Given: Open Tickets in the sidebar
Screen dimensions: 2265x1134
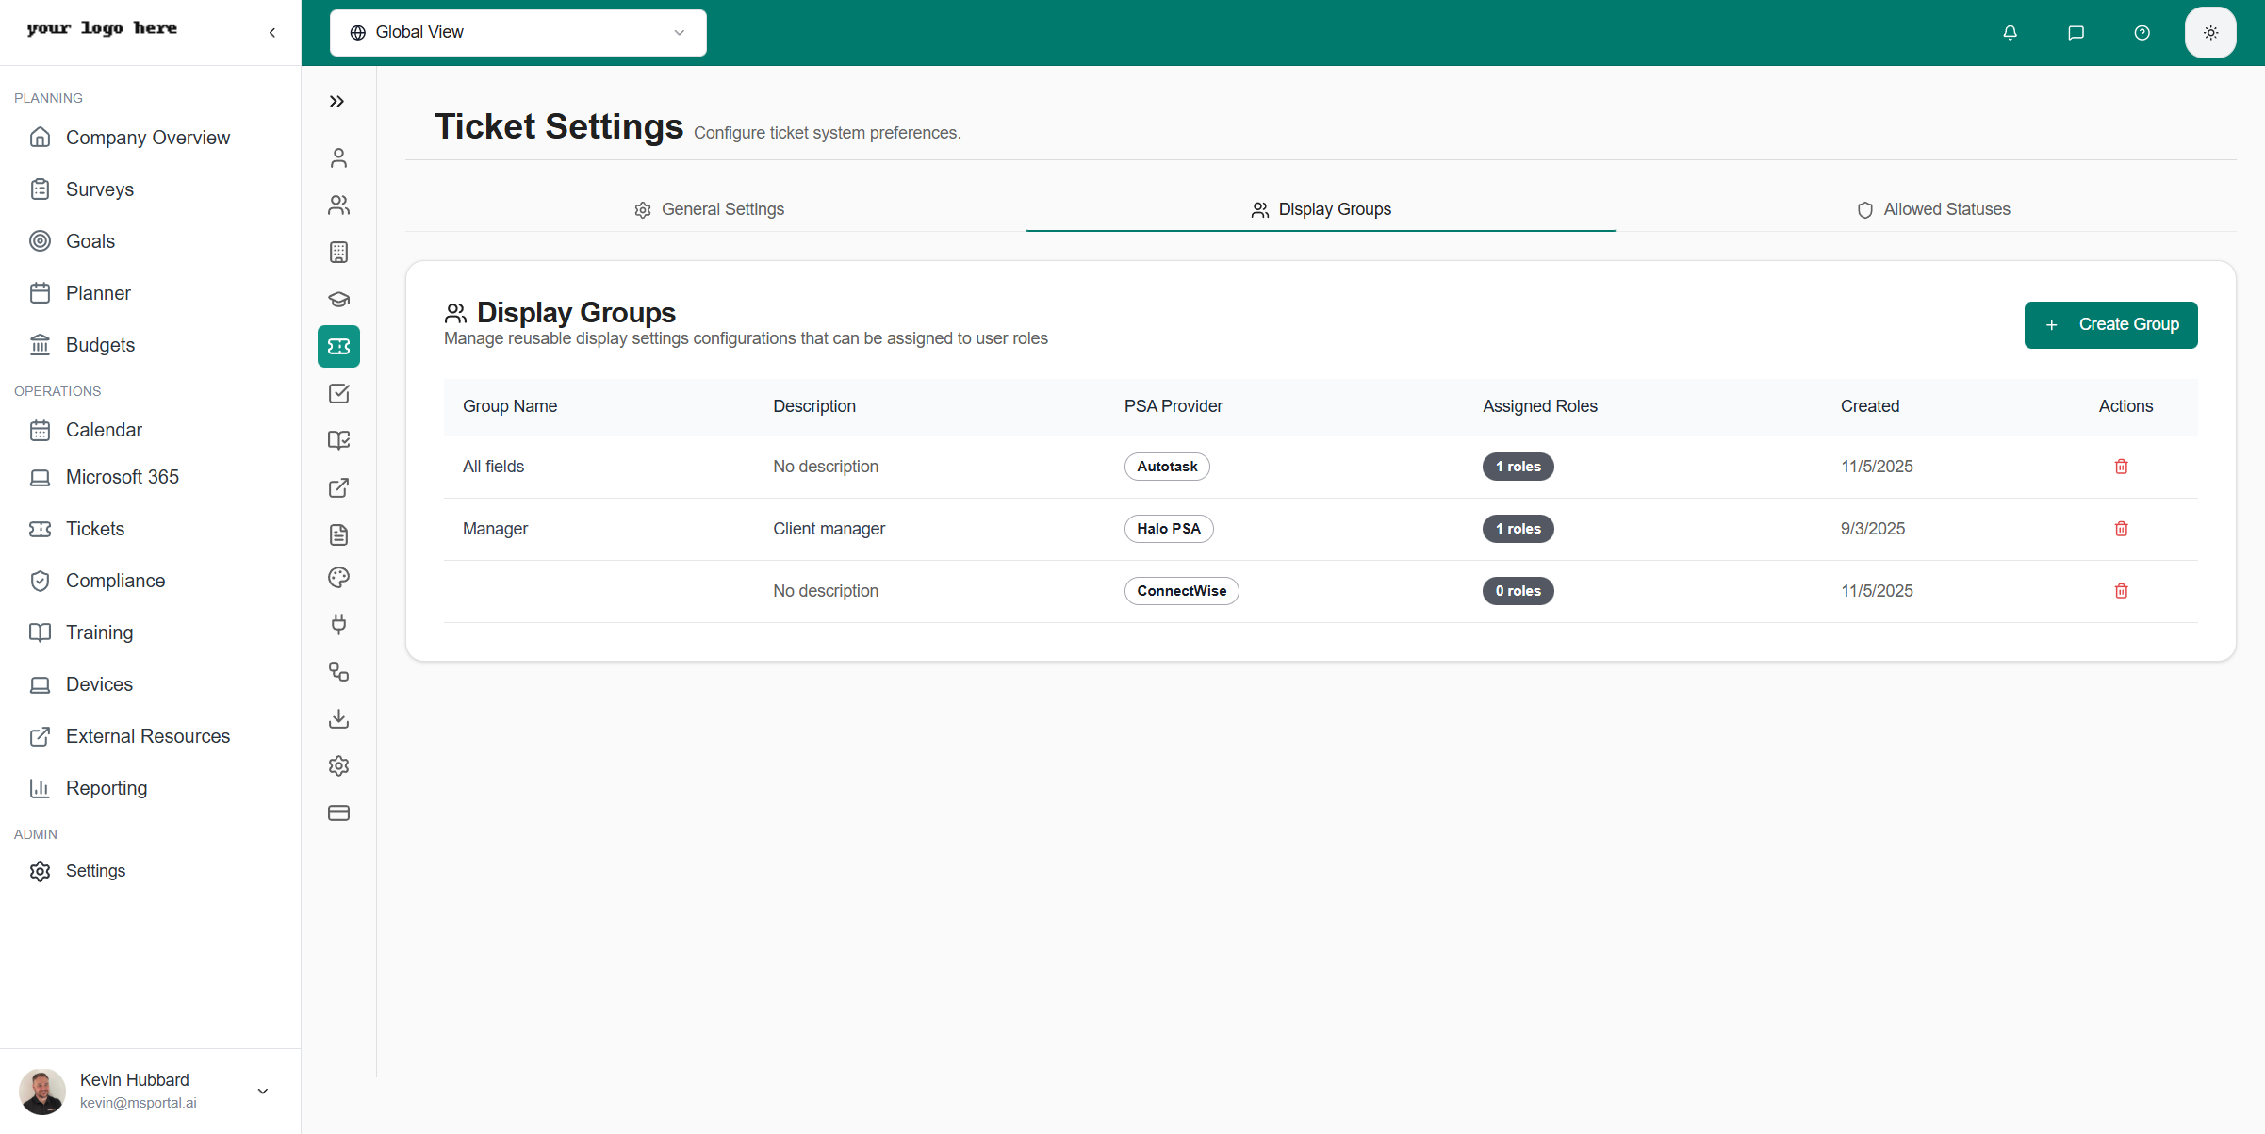Looking at the screenshot, I should [x=94, y=529].
